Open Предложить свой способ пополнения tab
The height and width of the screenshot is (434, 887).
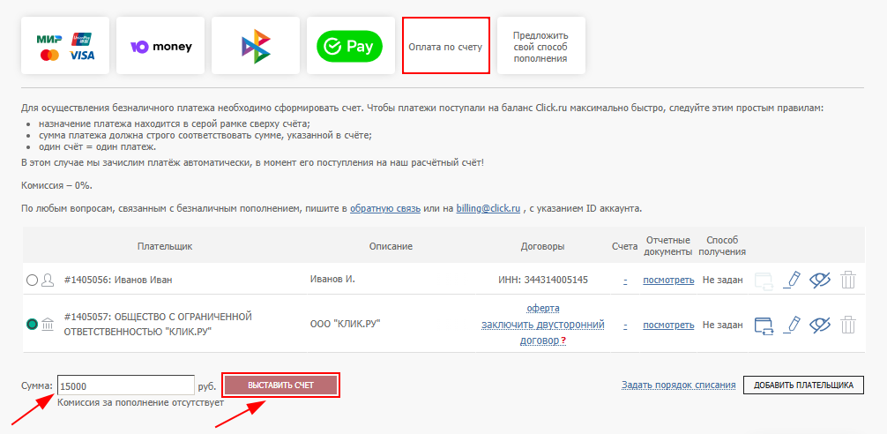pos(540,46)
